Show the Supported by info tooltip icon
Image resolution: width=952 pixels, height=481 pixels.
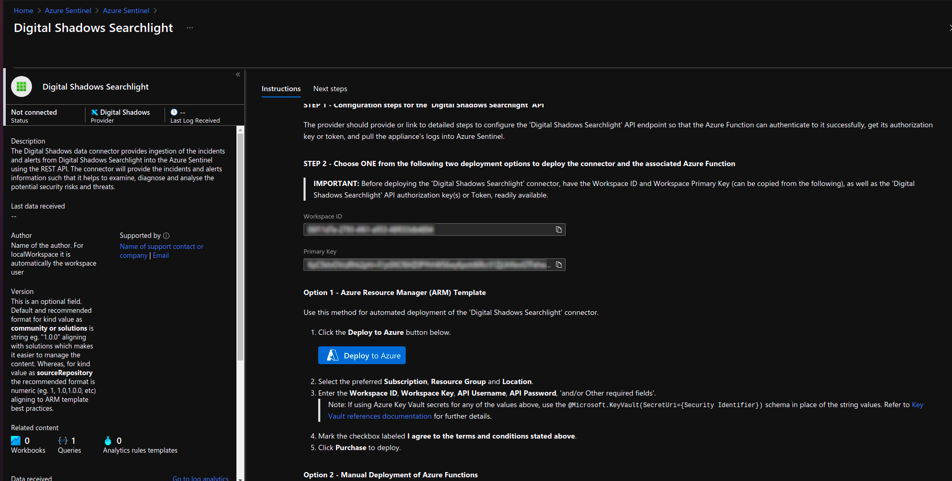(166, 236)
